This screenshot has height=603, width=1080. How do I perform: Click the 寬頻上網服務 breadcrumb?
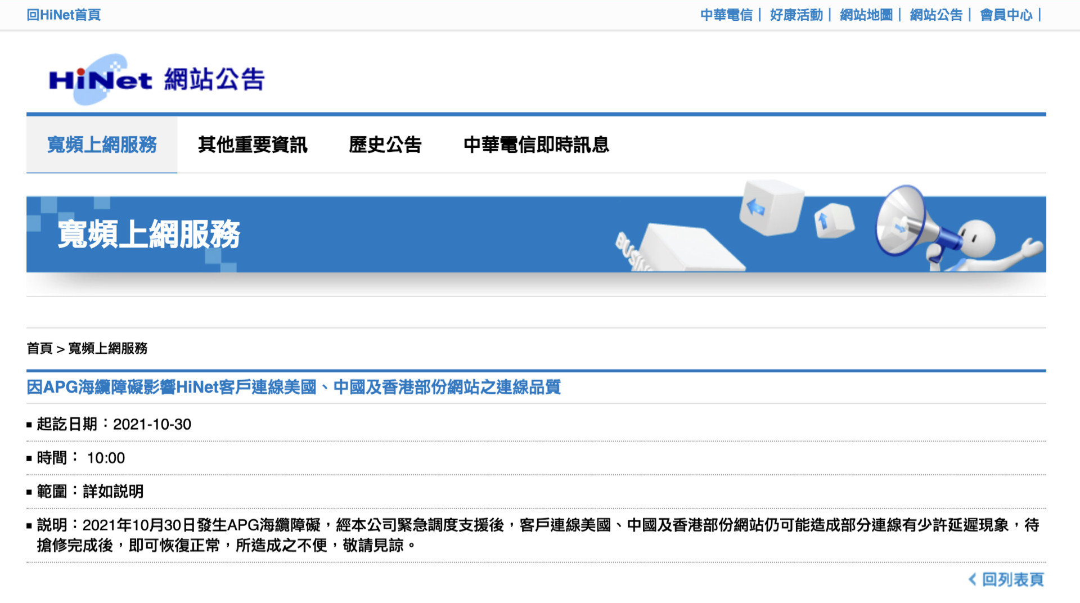(108, 348)
